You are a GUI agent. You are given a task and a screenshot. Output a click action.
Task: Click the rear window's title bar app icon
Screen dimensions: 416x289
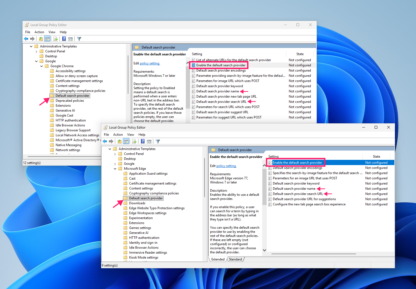[x=27, y=25]
